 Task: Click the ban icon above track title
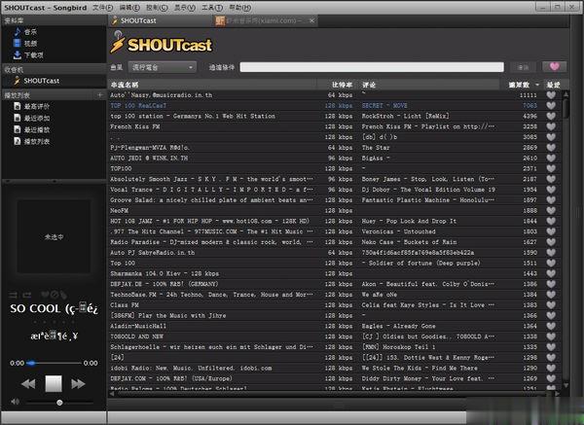(x=54, y=295)
